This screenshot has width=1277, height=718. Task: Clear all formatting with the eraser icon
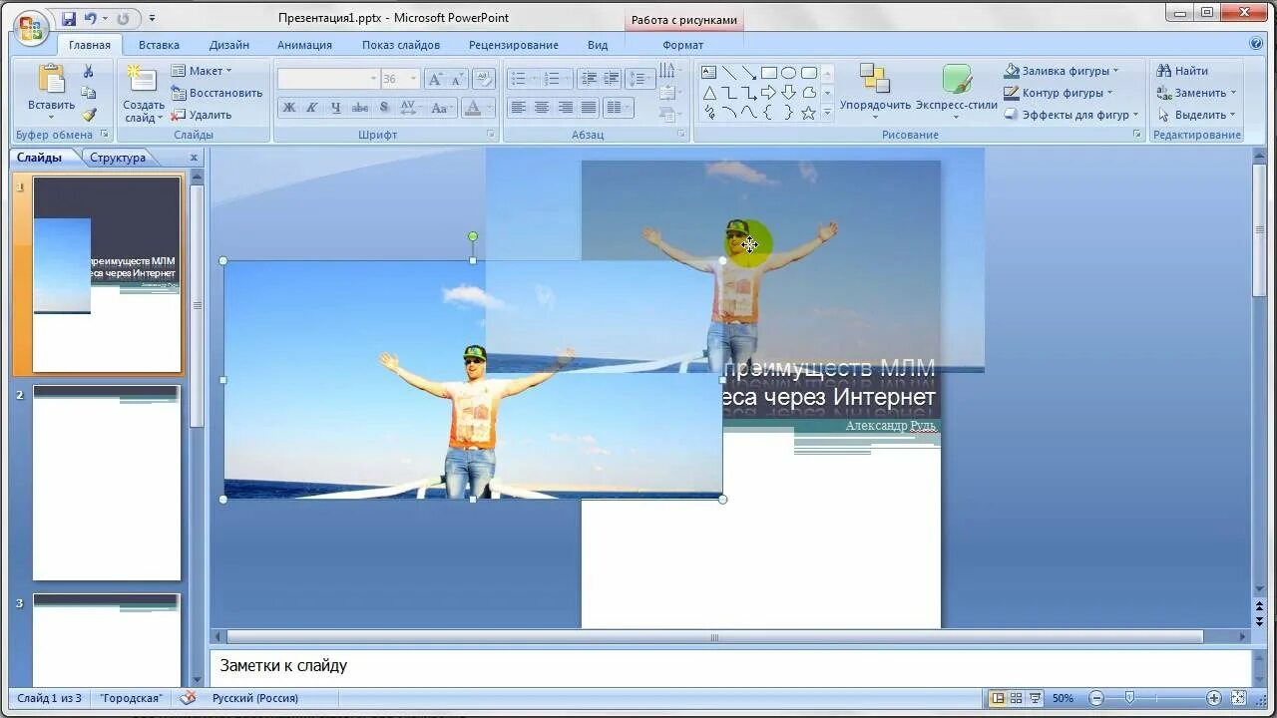(x=484, y=79)
